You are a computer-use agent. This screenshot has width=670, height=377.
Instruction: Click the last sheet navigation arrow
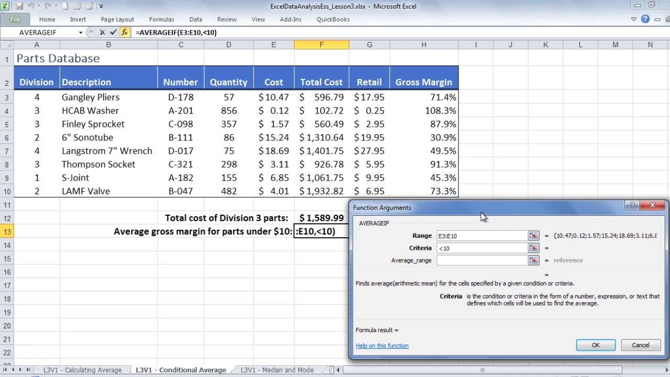pos(29,370)
